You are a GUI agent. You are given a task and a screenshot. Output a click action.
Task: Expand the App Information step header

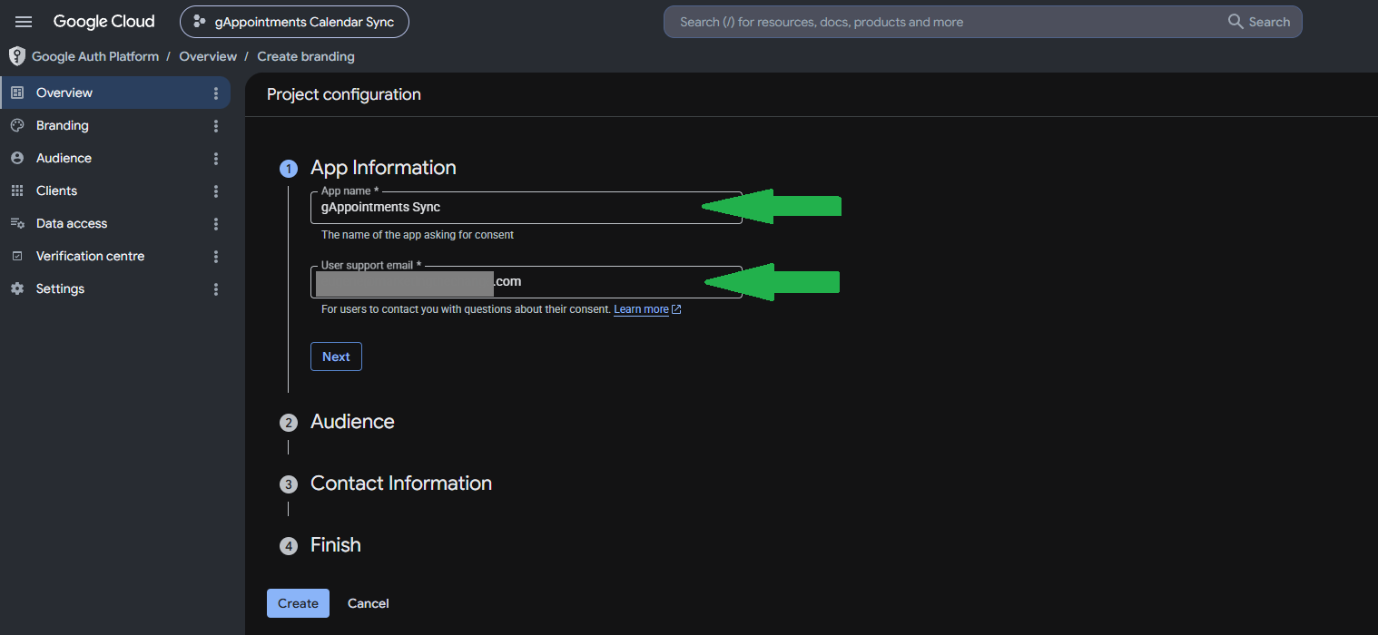pos(383,168)
